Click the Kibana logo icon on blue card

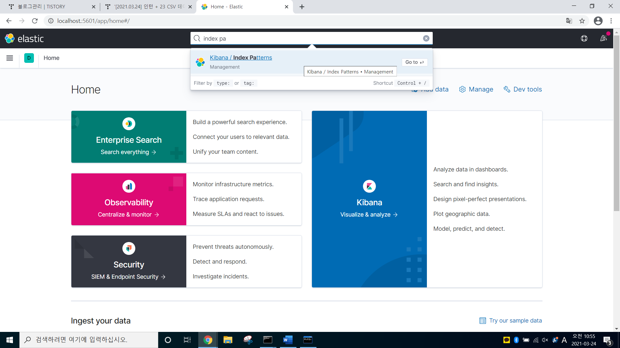(369, 186)
